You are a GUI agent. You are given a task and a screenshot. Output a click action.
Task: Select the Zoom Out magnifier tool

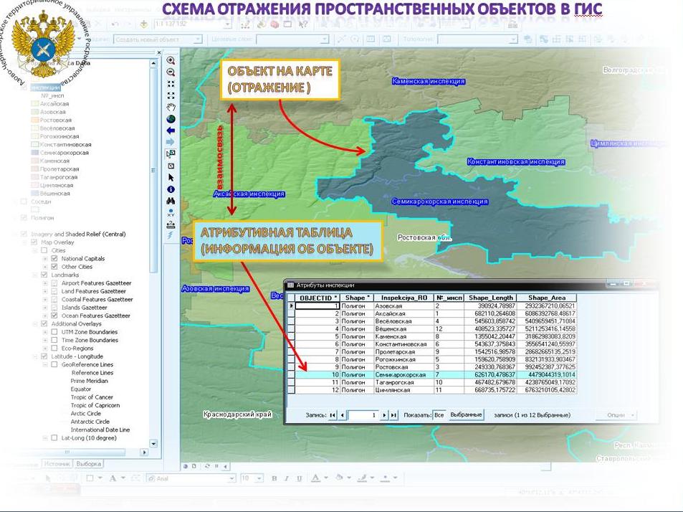coord(171,72)
